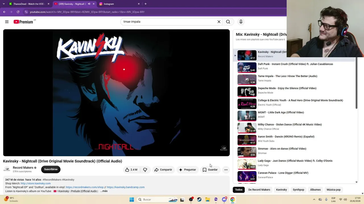The image size is (364, 204).
Task: Open the YouTube guide hamburger menu
Action: (7, 22)
